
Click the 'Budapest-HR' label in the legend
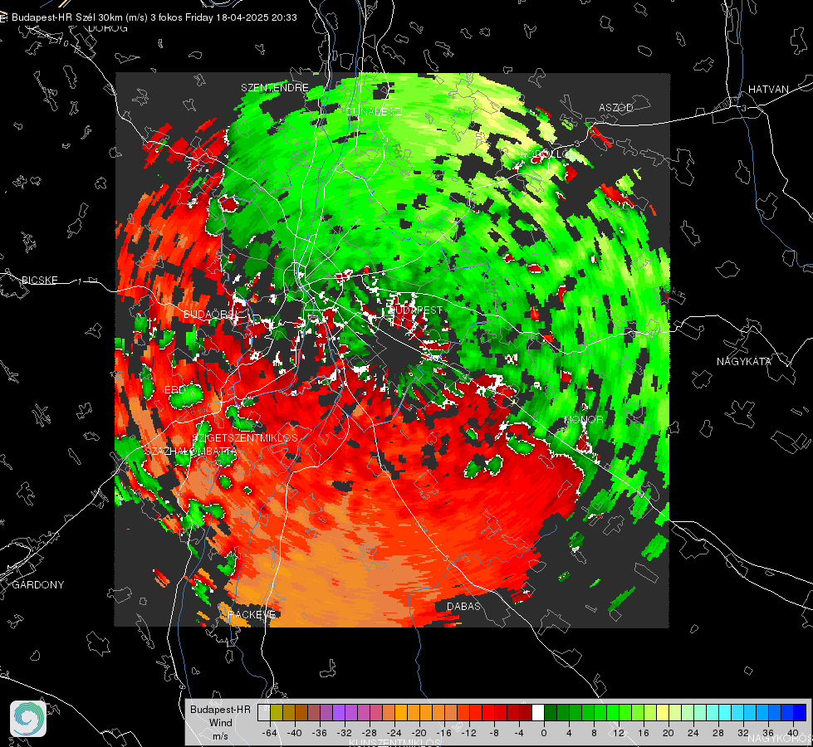[x=220, y=710]
